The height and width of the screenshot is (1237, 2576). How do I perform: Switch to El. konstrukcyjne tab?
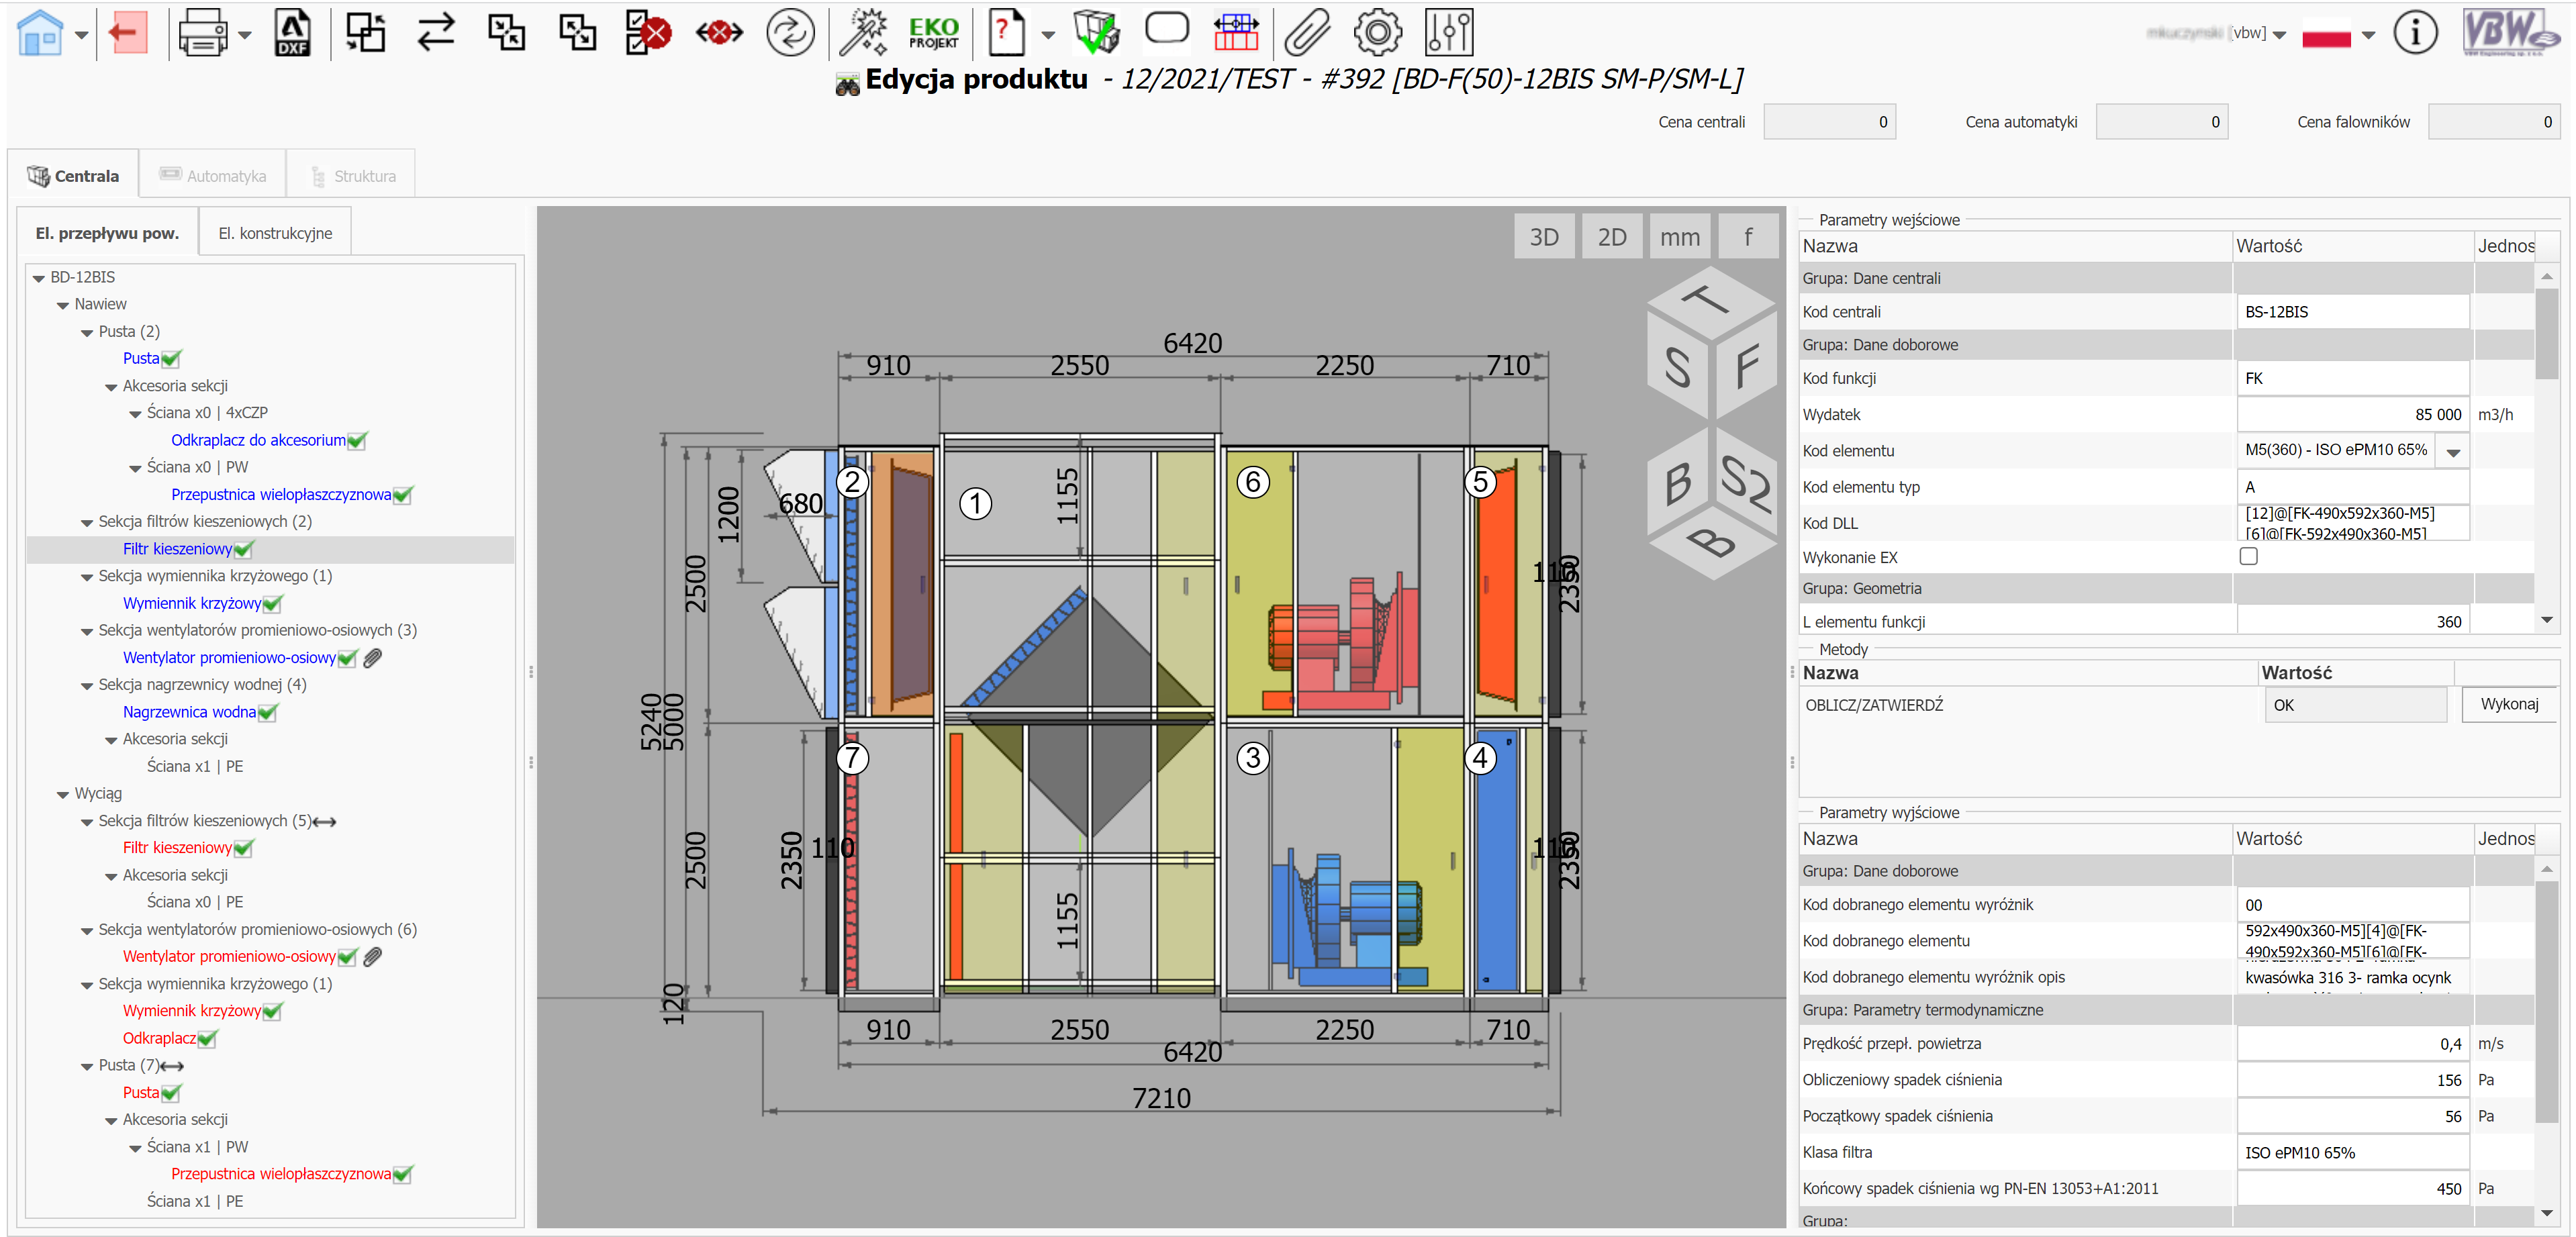(x=275, y=233)
